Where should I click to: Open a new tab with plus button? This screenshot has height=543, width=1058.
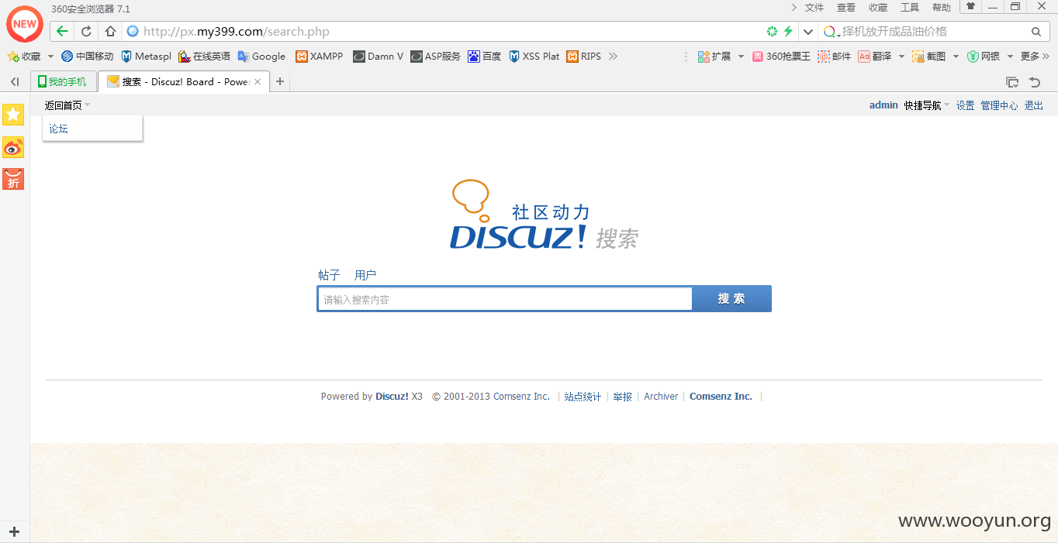pyautogui.click(x=280, y=81)
